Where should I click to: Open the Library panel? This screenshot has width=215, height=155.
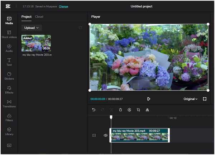pyautogui.click(x=9, y=131)
